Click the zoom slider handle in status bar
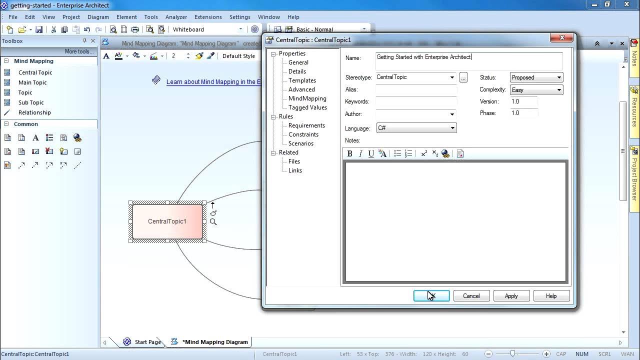This screenshot has height=360, width=640. [512, 354]
